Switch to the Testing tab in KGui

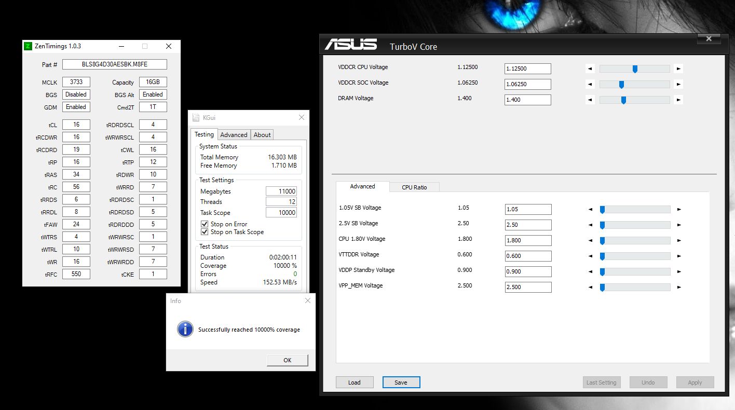pyautogui.click(x=204, y=134)
